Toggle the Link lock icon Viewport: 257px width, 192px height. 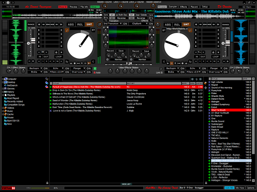click(161, 72)
